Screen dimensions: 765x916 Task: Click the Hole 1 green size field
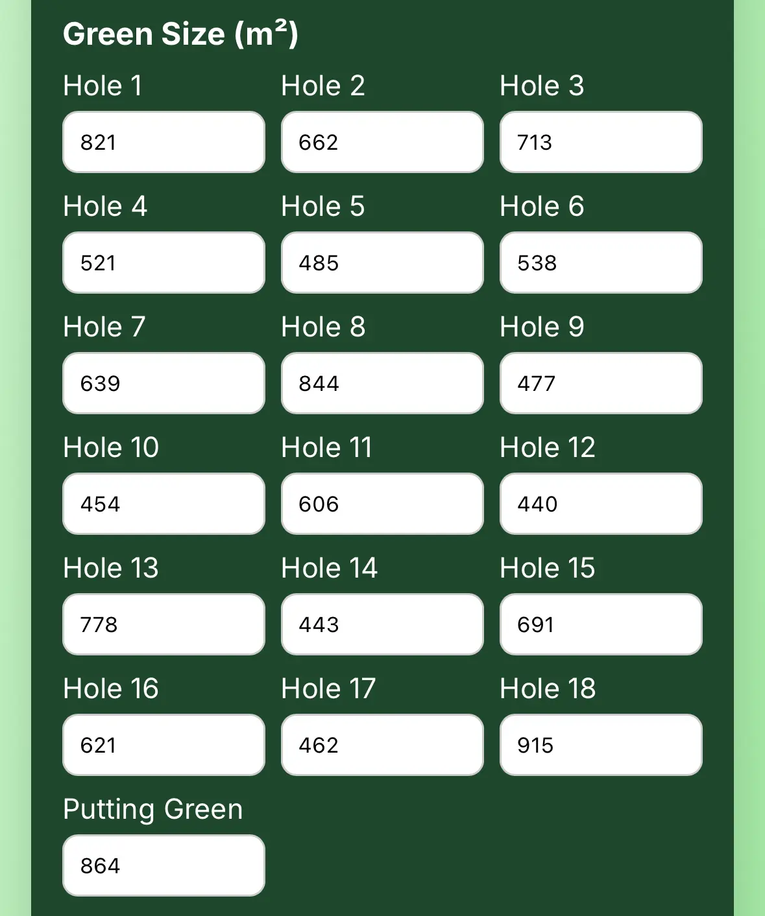[163, 142]
